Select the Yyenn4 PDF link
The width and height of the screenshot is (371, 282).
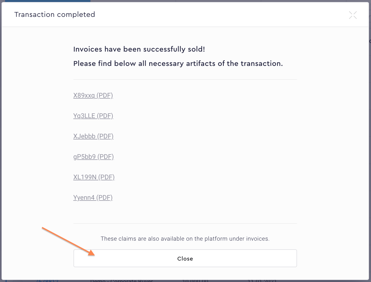(93, 198)
